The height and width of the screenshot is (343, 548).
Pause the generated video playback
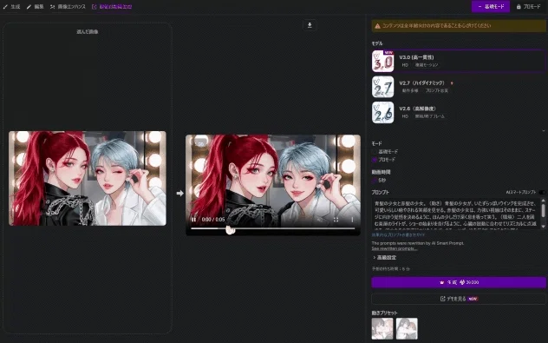(x=193, y=220)
